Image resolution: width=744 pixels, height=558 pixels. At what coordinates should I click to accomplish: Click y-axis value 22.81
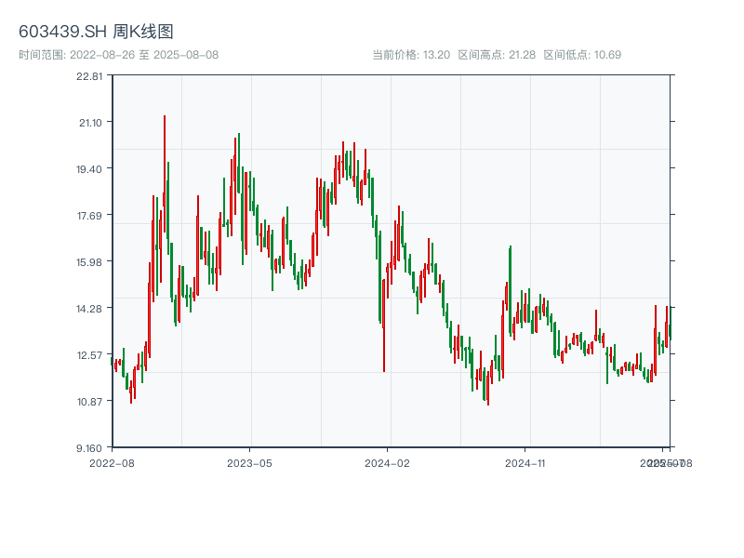[89, 76]
